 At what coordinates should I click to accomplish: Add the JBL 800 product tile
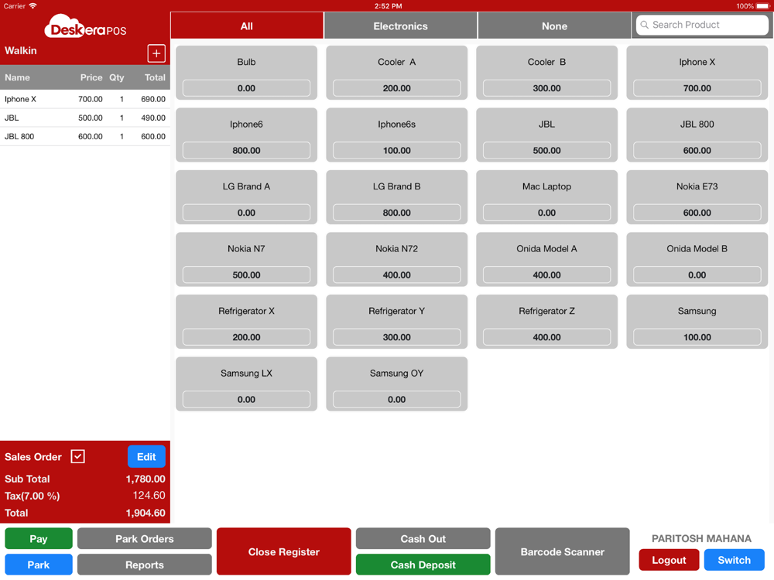point(697,135)
